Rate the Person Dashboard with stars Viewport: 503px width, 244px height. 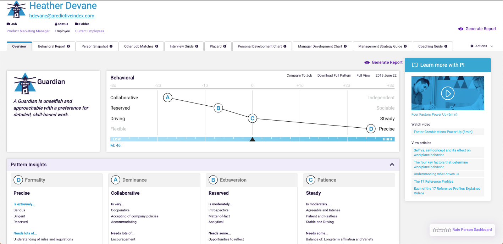[442, 230]
